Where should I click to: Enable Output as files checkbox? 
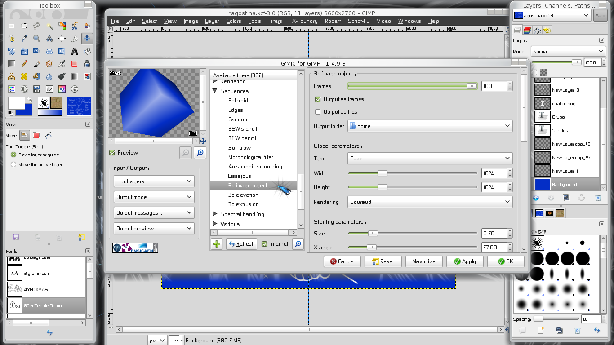[318, 112]
